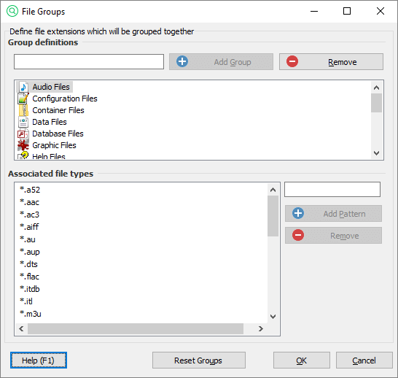This screenshot has width=398, height=378.
Task: Click file types vertical scrollbar thumb
Action: click(273, 216)
